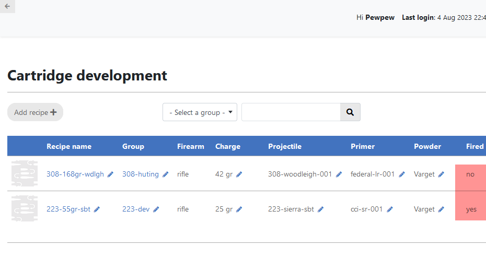Screen dimensions: 486x269
Task: Toggle the Fired status 'no' cell
Action: [x=470, y=174]
